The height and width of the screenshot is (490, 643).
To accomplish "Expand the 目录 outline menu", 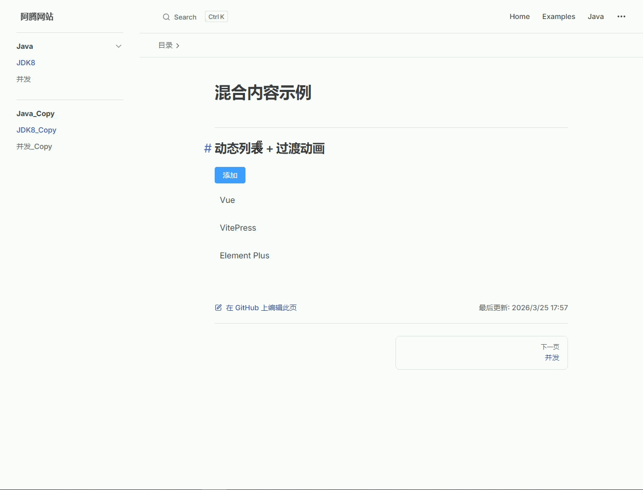I will click(x=169, y=45).
